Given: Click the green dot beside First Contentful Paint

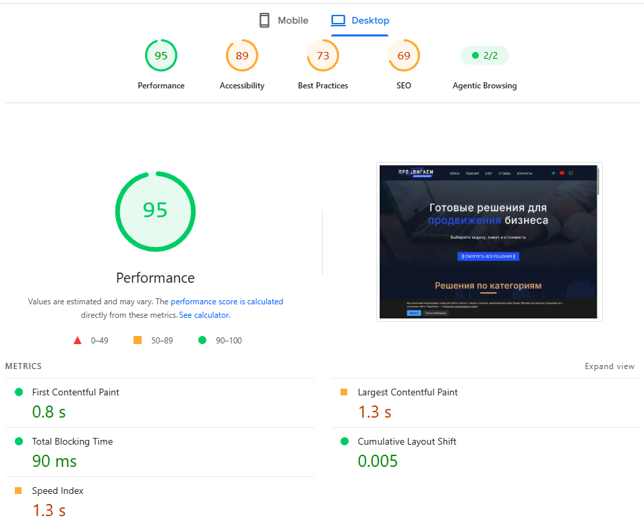Looking at the screenshot, I should (x=19, y=392).
